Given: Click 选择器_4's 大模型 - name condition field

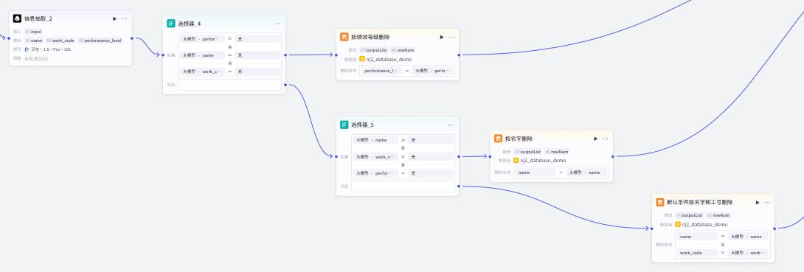Looking at the screenshot, I should 202,55.
